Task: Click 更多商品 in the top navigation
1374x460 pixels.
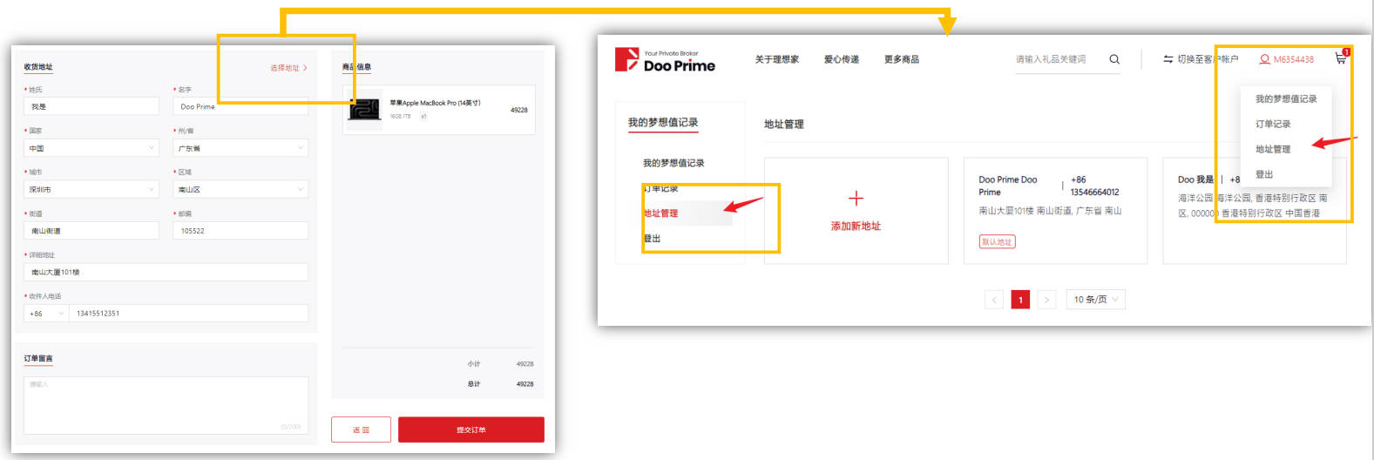Action: [x=902, y=59]
